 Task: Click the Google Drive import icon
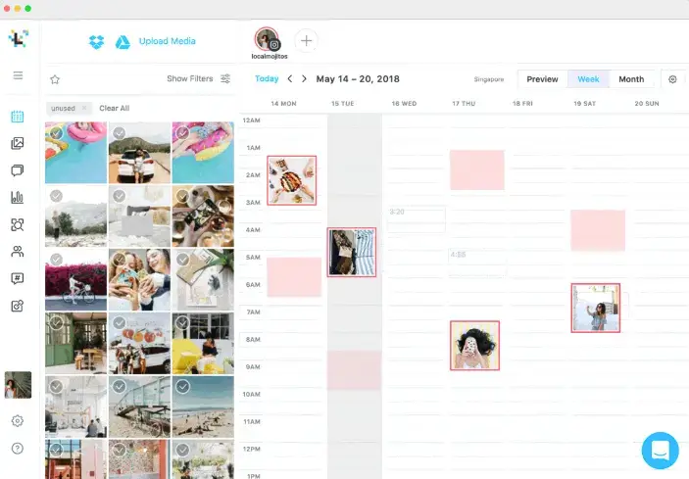[123, 42]
